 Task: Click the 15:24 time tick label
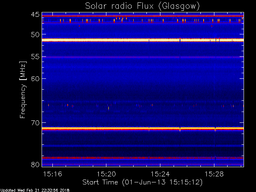pos(160,174)
